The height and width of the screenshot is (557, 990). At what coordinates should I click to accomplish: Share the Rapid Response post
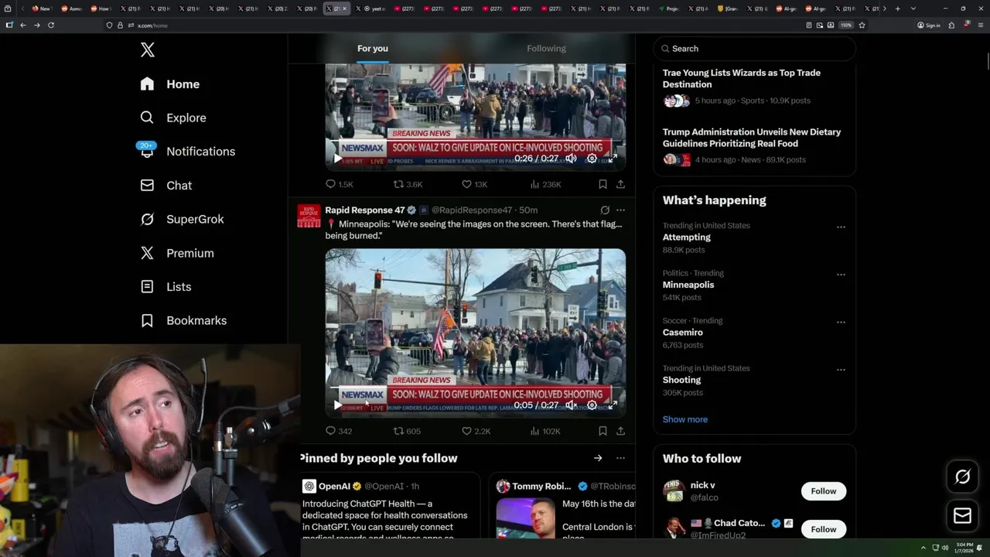[620, 431]
